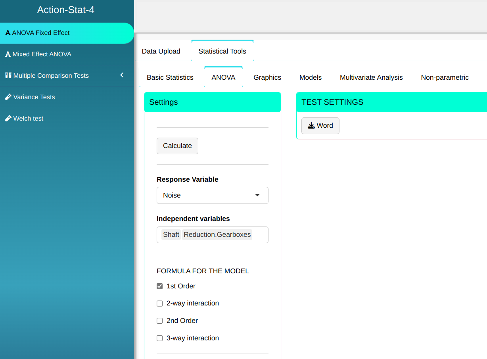The image size is (487, 359).
Task: Open the Graphics tab
Action: tap(267, 77)
